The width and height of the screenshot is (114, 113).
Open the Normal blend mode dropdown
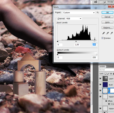click(107, 70)
